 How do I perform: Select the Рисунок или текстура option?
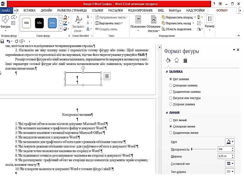pyautogui.click(x=171, y=98)
